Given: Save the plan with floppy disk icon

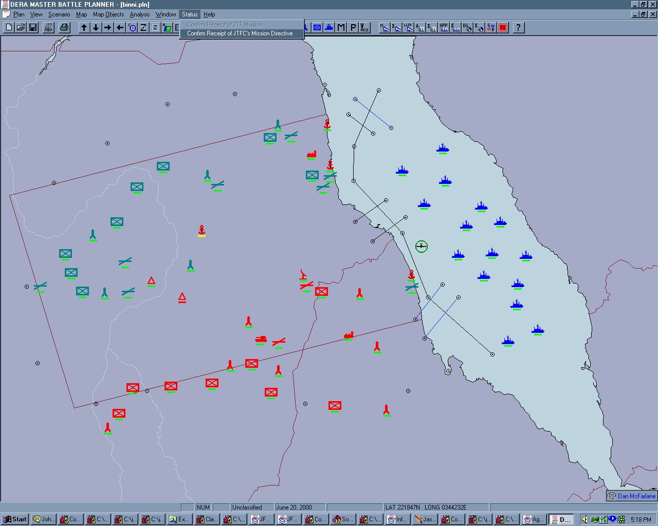Looking at the screenshot, I should pyautogui.click(x=32, y=28).
